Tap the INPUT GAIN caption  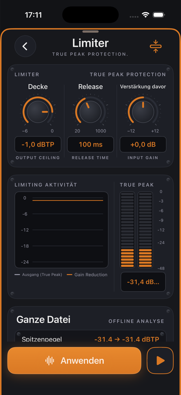[x=143, y=158]
